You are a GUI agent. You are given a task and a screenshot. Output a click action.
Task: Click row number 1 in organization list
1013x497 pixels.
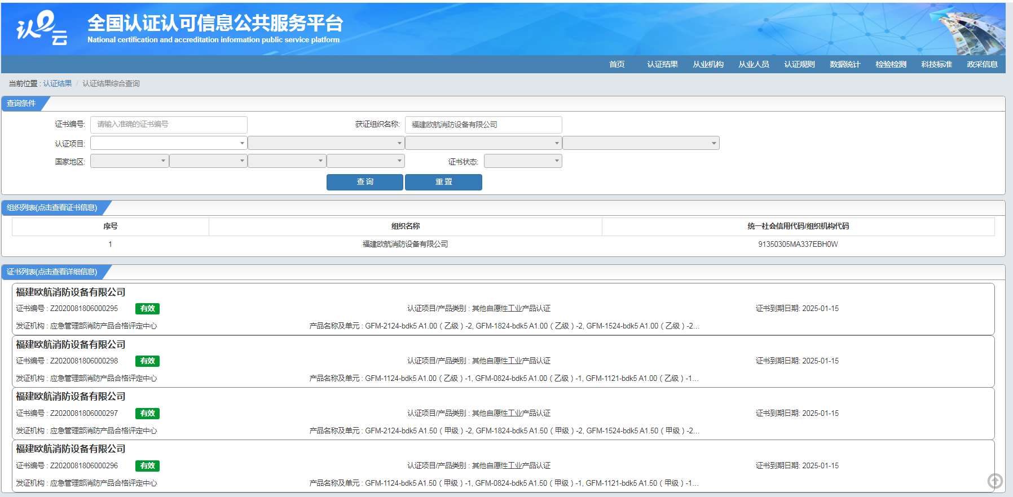[111, 244]
